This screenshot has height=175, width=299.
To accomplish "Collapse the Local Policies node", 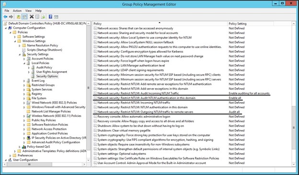I will coord(24,63).
